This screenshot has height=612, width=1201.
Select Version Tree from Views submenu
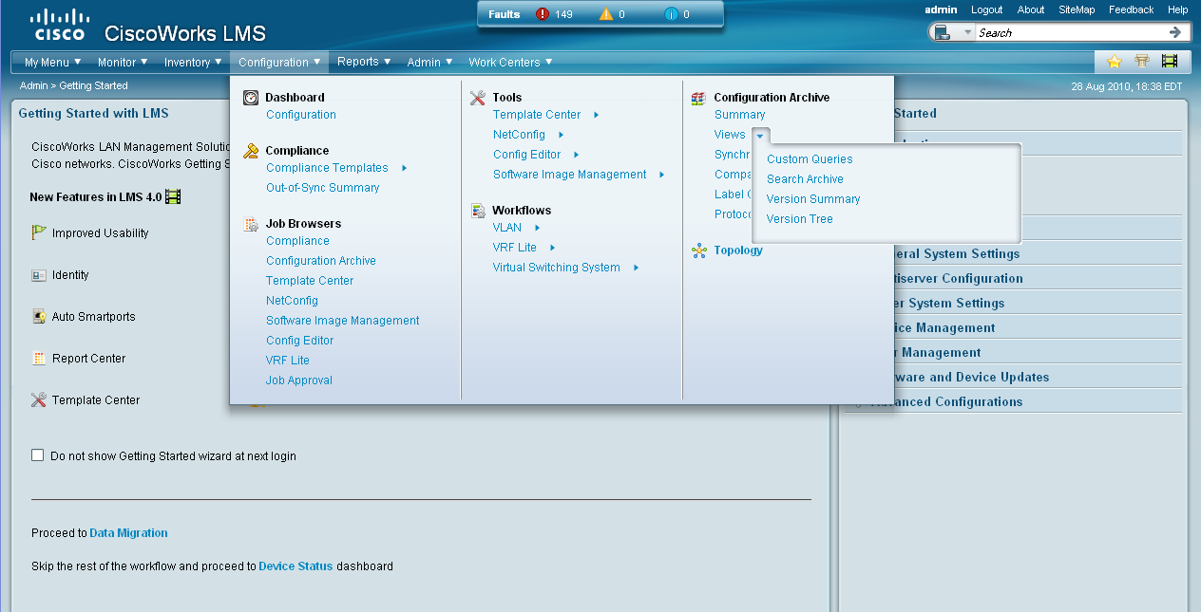coord(800,219)
